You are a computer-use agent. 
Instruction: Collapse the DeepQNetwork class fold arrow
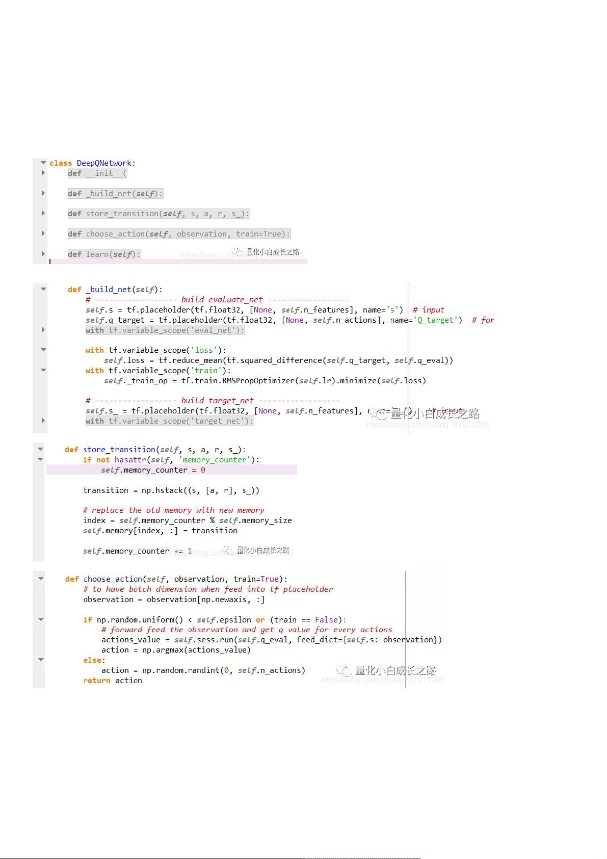(43, 163)
